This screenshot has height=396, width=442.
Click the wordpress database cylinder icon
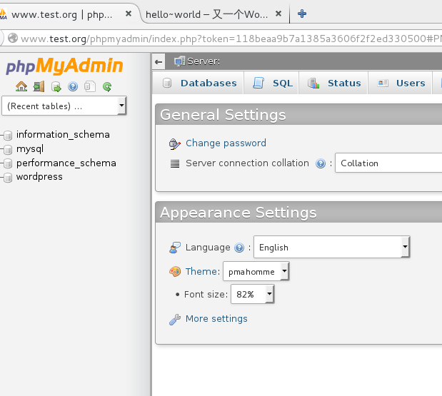tap(8, 178)
